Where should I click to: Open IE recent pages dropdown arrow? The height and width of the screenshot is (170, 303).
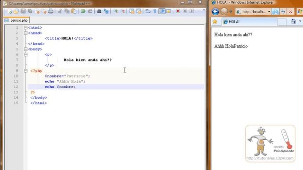[231, 12]
